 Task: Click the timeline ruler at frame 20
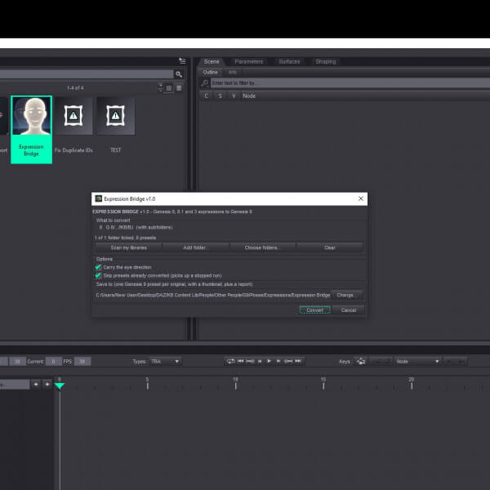(x=412, y=384)
